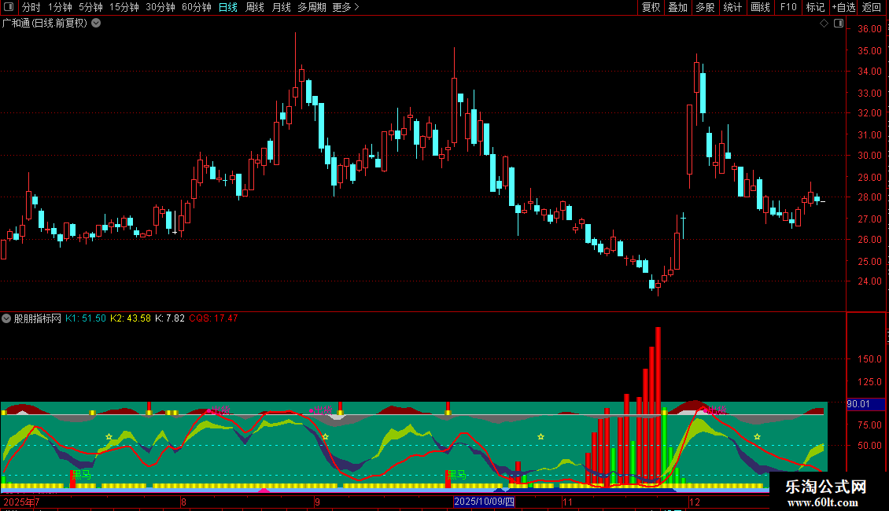
Task: Click the 返回 back button
Action: pyautogui.click(x=872, y=7)
